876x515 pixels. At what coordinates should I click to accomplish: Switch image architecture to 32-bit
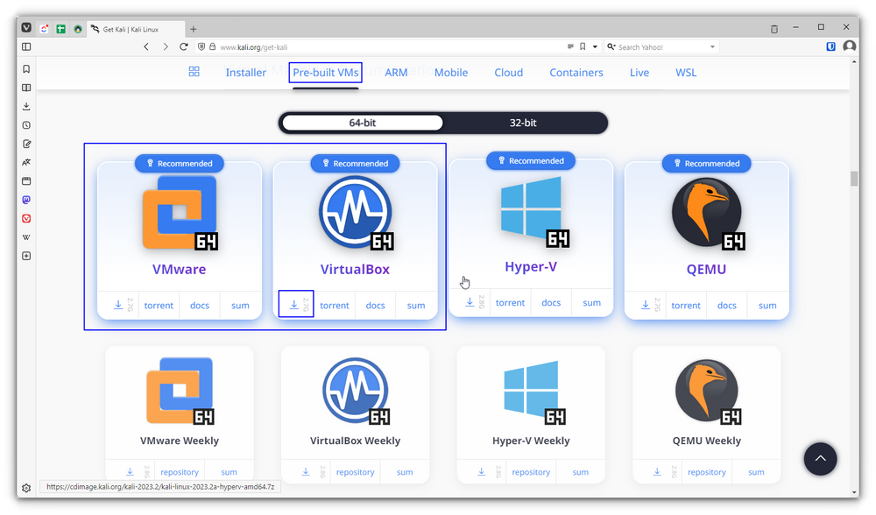tap(523, 123)
